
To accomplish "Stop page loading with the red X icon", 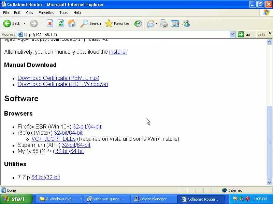I will [x=50, y=23].
